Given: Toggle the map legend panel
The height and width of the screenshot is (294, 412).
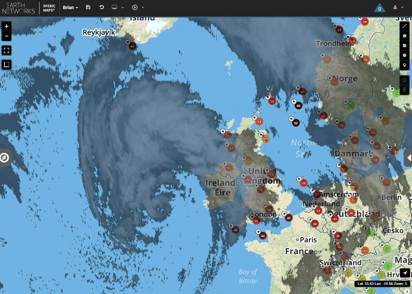Looking at the screenshot, I should (x=6, y=64).
